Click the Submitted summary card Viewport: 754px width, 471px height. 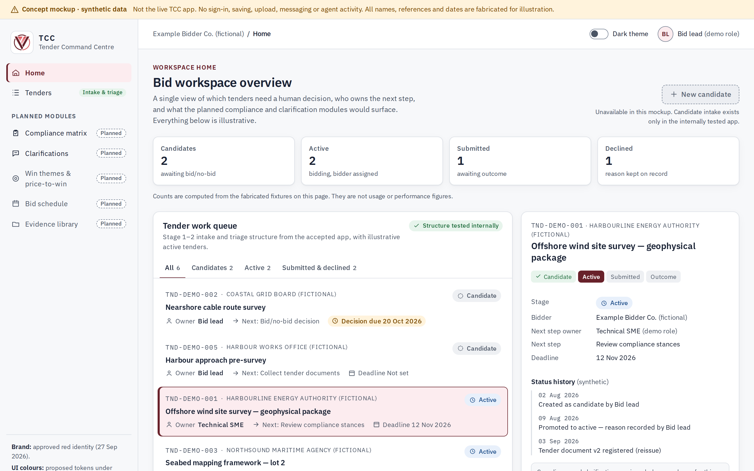click(x=520, y=161)
